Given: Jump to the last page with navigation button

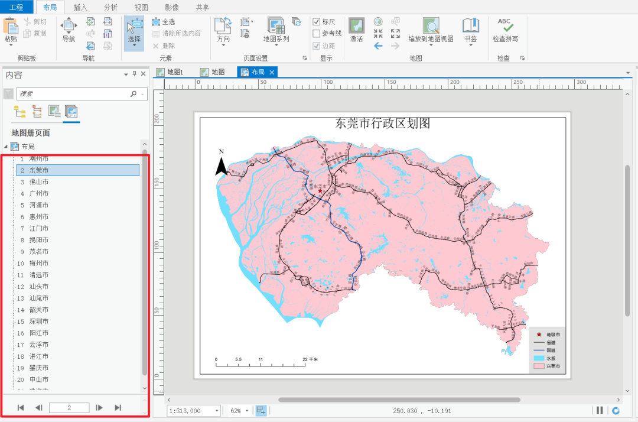Looking at the screenshot, I should 118,407.
